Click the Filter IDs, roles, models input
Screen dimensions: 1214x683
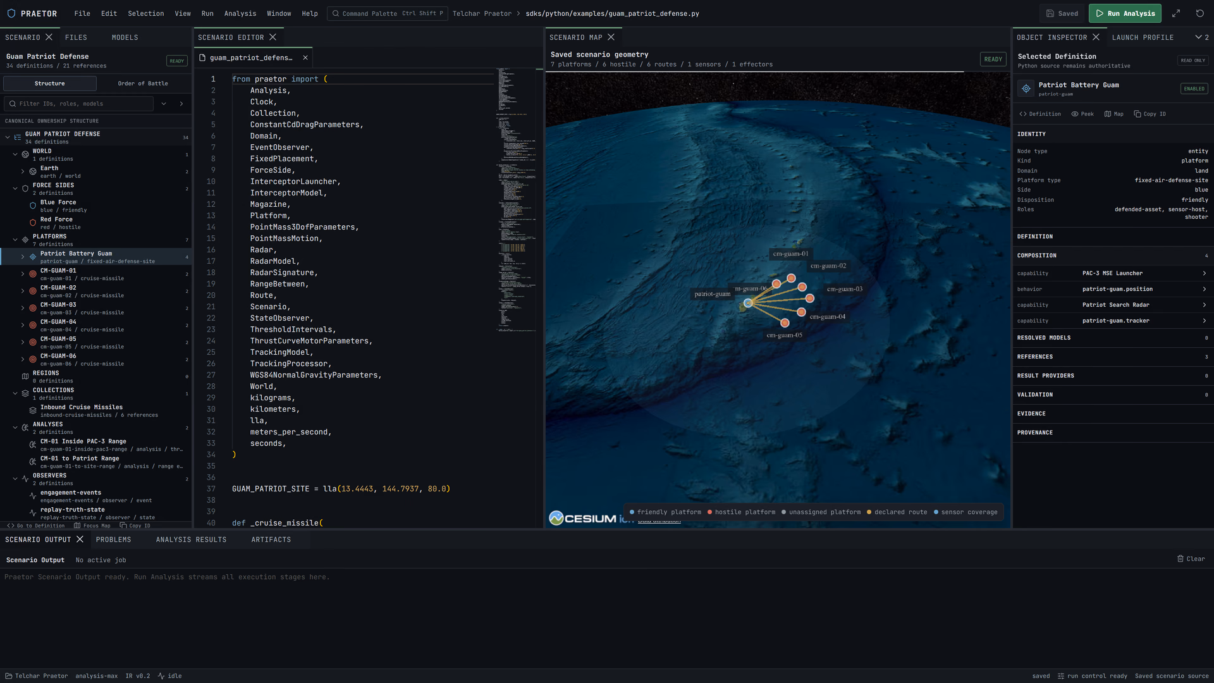pos(78,104)
